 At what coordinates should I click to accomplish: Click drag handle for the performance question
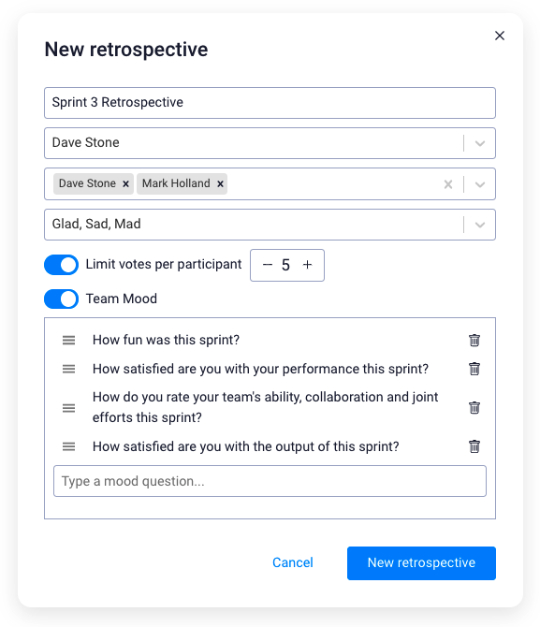point(69,369)
